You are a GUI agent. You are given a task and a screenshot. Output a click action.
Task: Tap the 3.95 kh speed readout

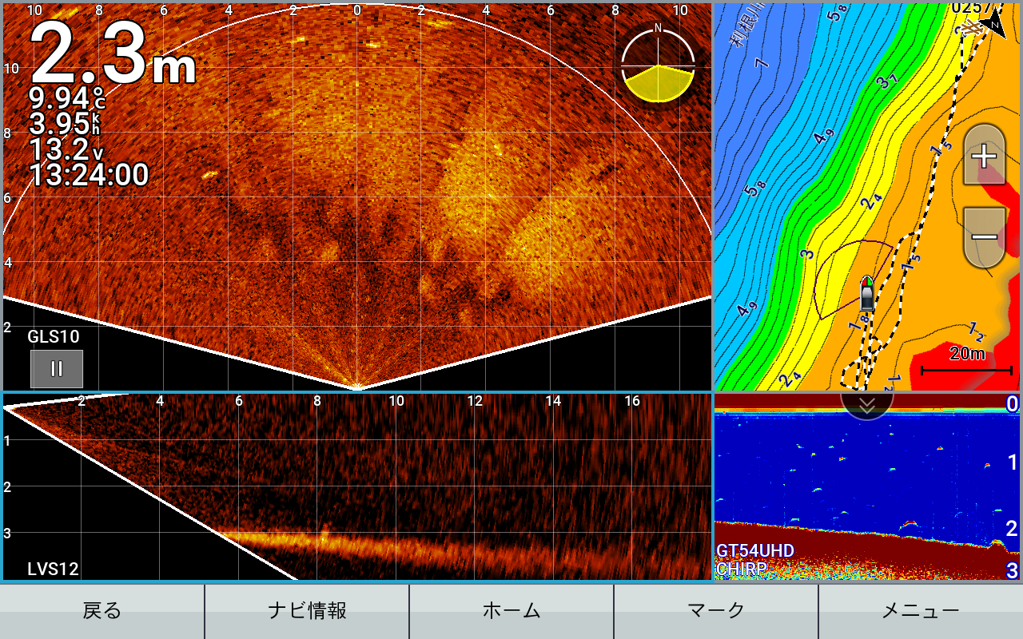tap(65, 124)
